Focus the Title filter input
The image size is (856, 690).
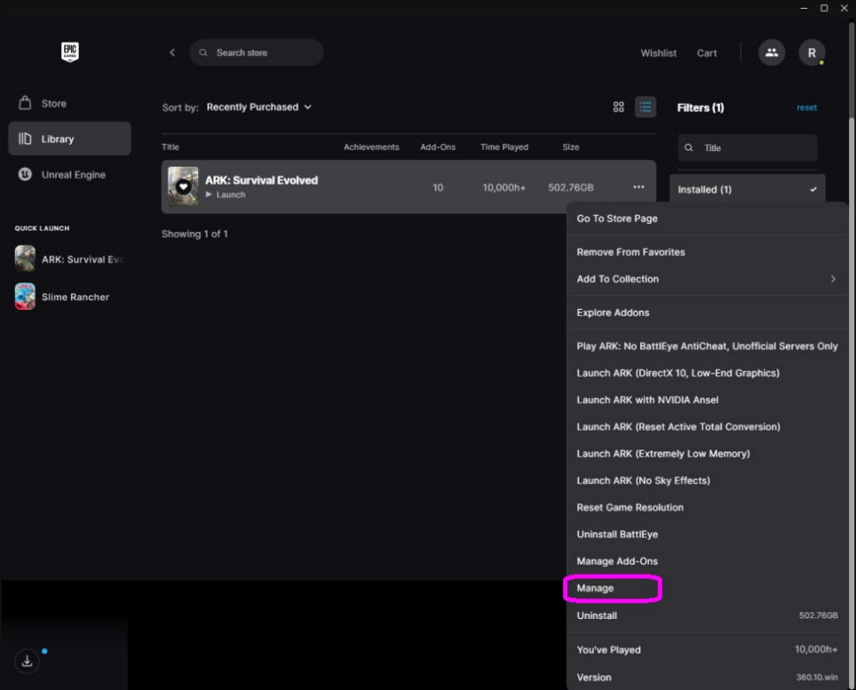click(748, 148)
